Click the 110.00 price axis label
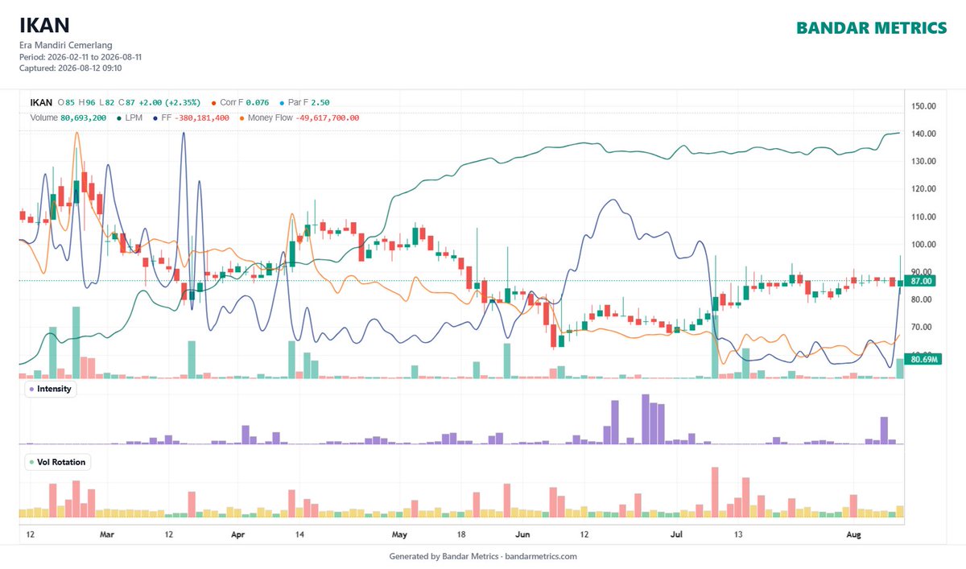Screen dimensions: 966x569 [923, 216]
